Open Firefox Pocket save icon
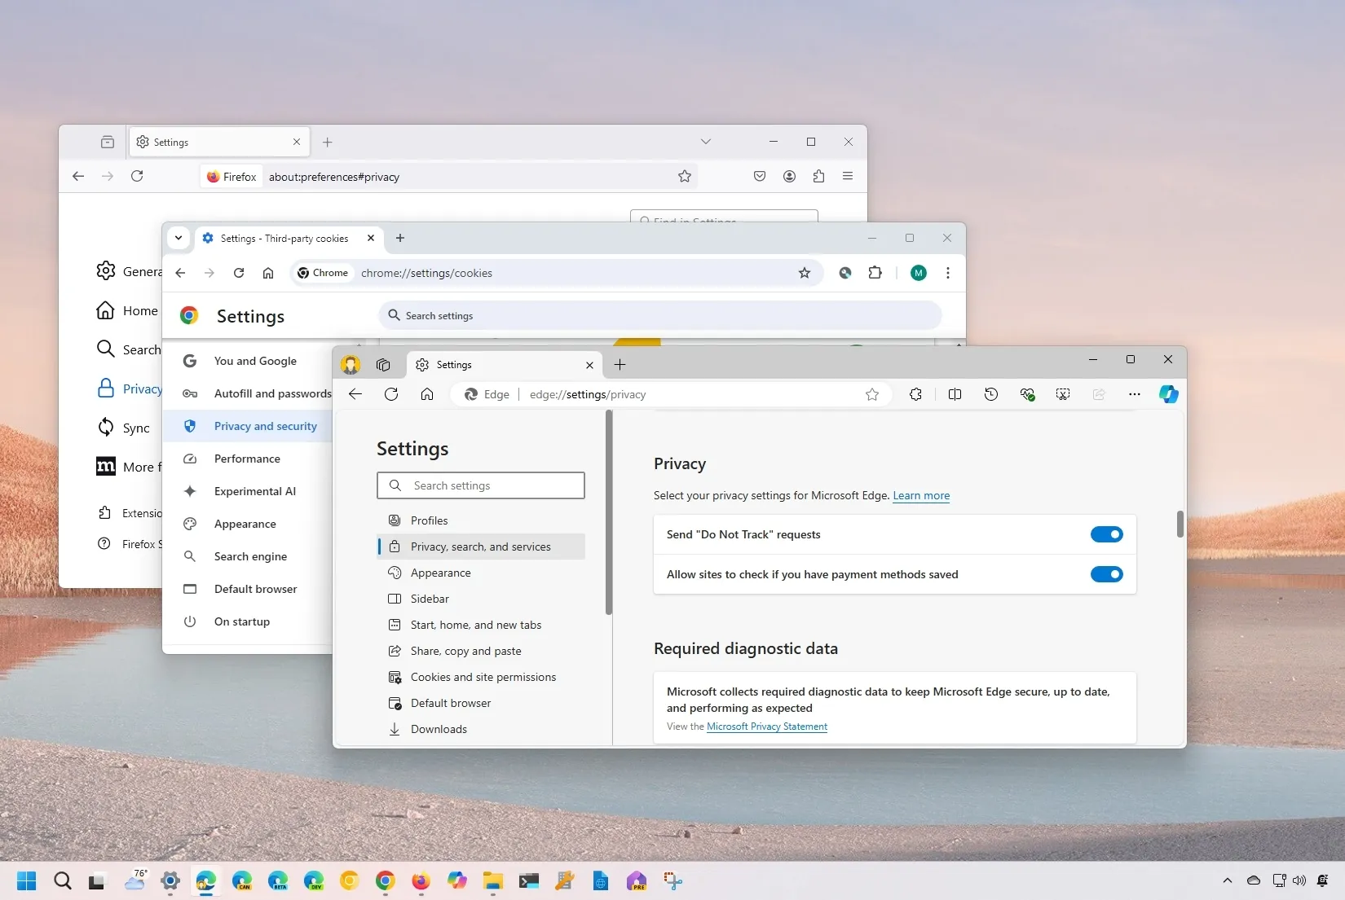Screen dimensions: 1345x900 pyautogui.click(x=760, y=176)
